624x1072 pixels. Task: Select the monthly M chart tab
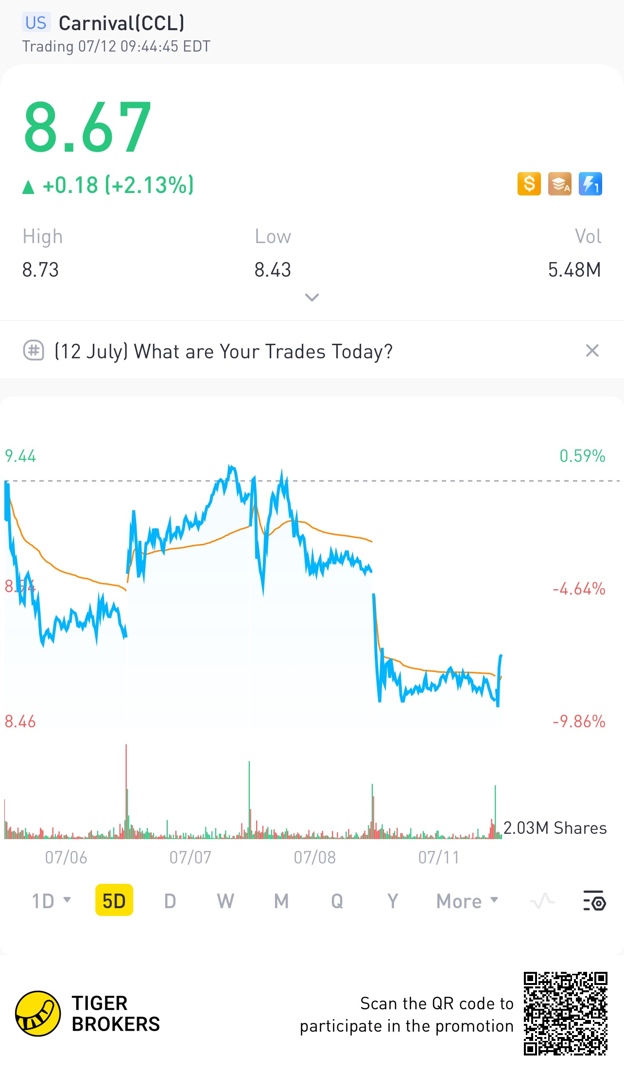pos(281,901)
